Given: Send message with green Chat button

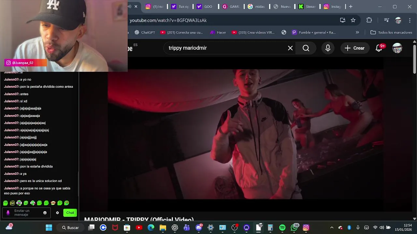Looking at the screenshot, I should click(70, 213).
